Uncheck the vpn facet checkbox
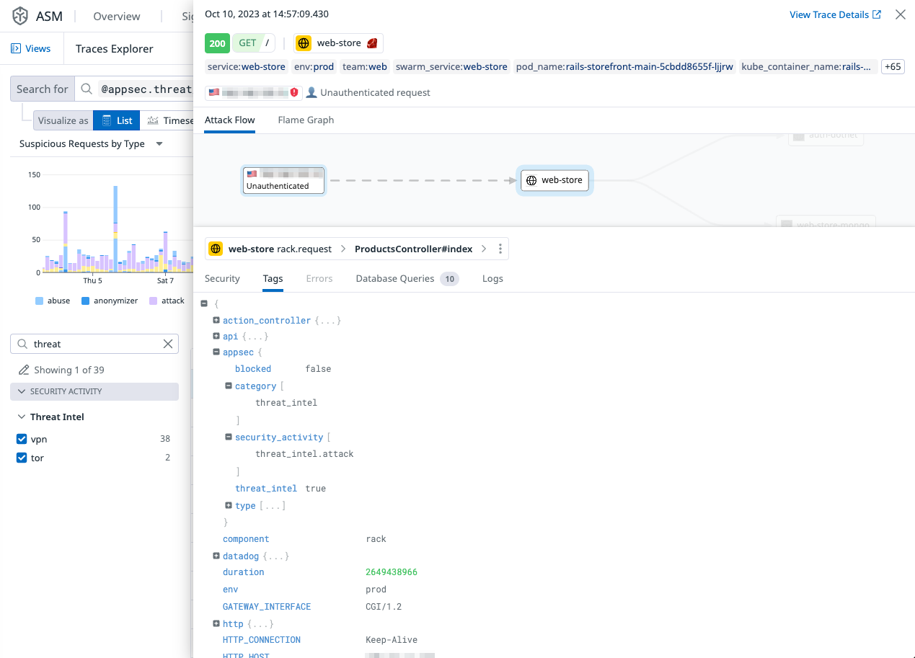This screenshot has width=915, height=658. (x=22, y=438)
